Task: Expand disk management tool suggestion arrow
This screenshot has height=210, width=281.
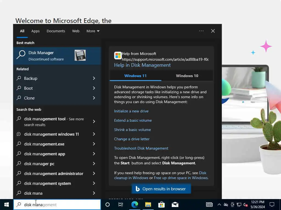Action: (x=94, y=122)
